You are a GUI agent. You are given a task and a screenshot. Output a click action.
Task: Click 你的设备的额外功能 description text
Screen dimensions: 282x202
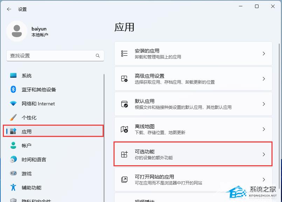point(154,158)
